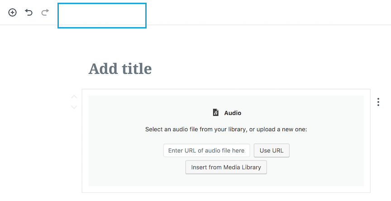Click the 'Select an audio file' instruction text

226,129
